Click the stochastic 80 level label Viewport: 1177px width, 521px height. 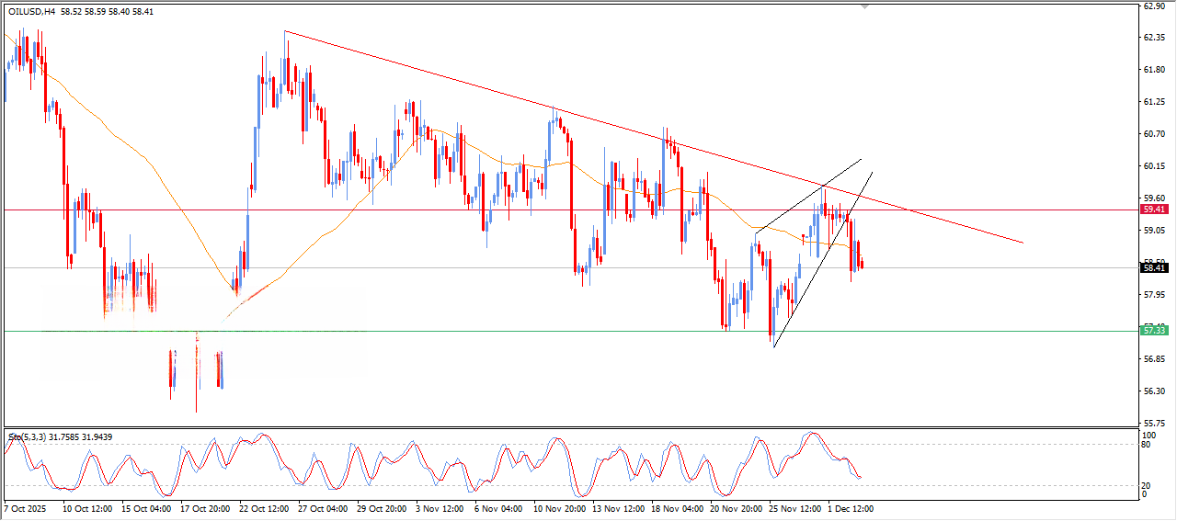click(x=1146, y=444)
